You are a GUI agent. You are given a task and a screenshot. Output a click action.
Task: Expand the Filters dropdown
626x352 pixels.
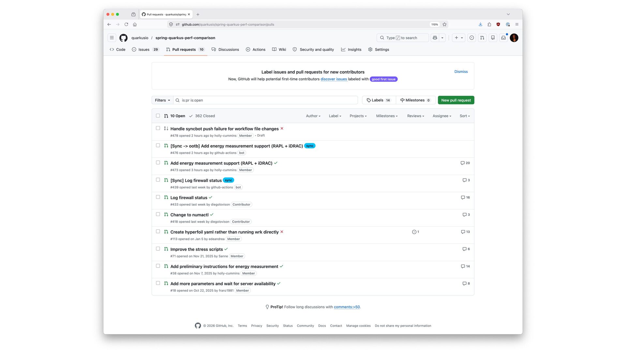(162, 100)
